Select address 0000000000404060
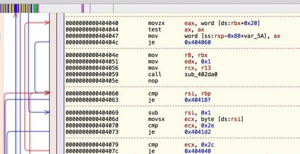Image resolution: width=300 pixels, height=154 pixels. 92,94
